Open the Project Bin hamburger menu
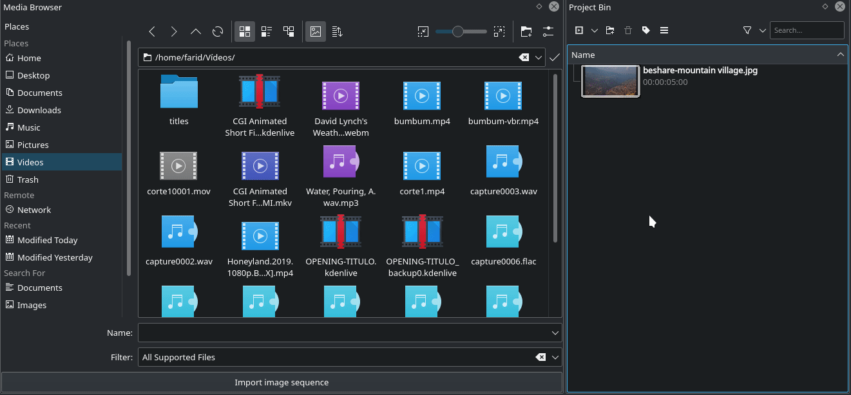The width and height of the screenshot is (851, 395). pyautogui.click(x=664, y=30)
